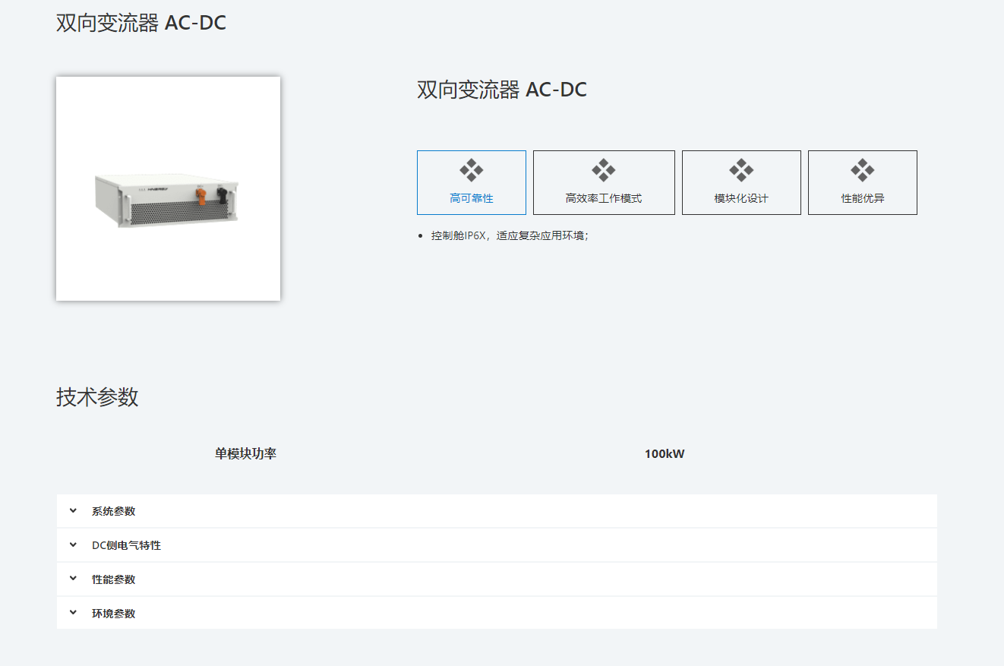Click the 控制舱IP6X bullet description text
Viewport: 1004px width, 666px height.
510,235
